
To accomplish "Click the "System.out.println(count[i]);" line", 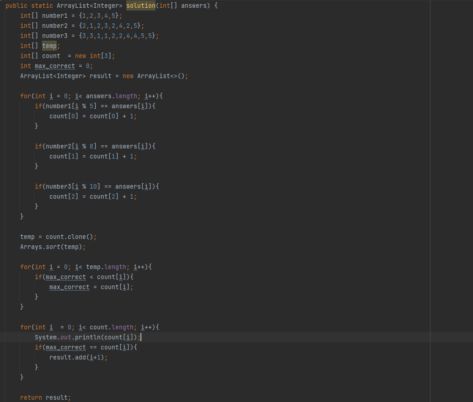I will pyautogui.click(x=87, y=337).
